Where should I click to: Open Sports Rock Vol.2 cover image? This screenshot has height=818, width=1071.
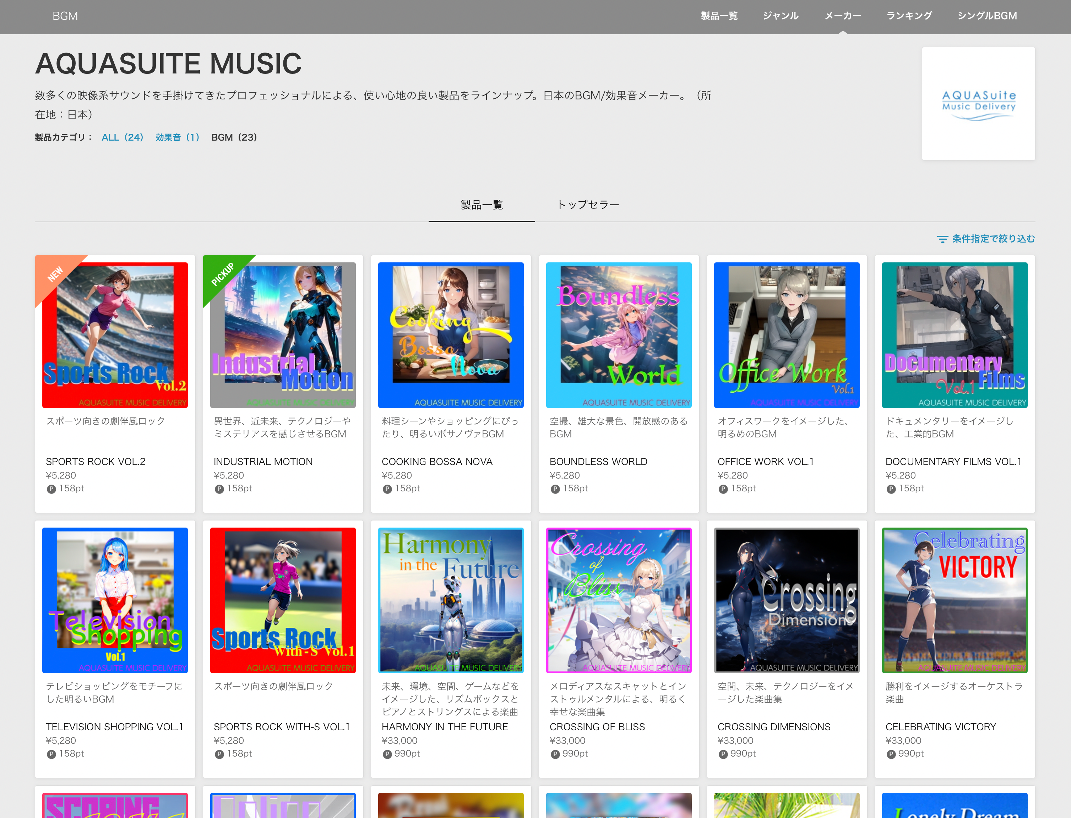115,335
